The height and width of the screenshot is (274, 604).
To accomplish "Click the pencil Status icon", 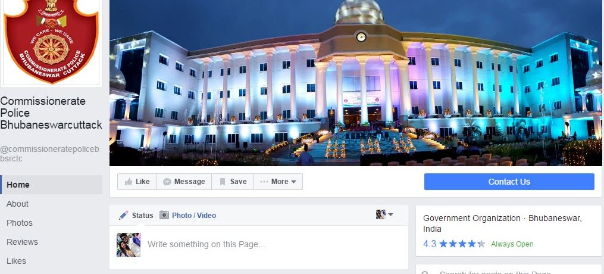I will click(123, 215).
